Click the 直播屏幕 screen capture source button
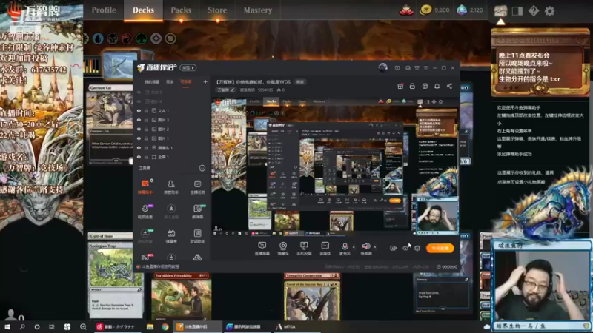 click(262, 249)
